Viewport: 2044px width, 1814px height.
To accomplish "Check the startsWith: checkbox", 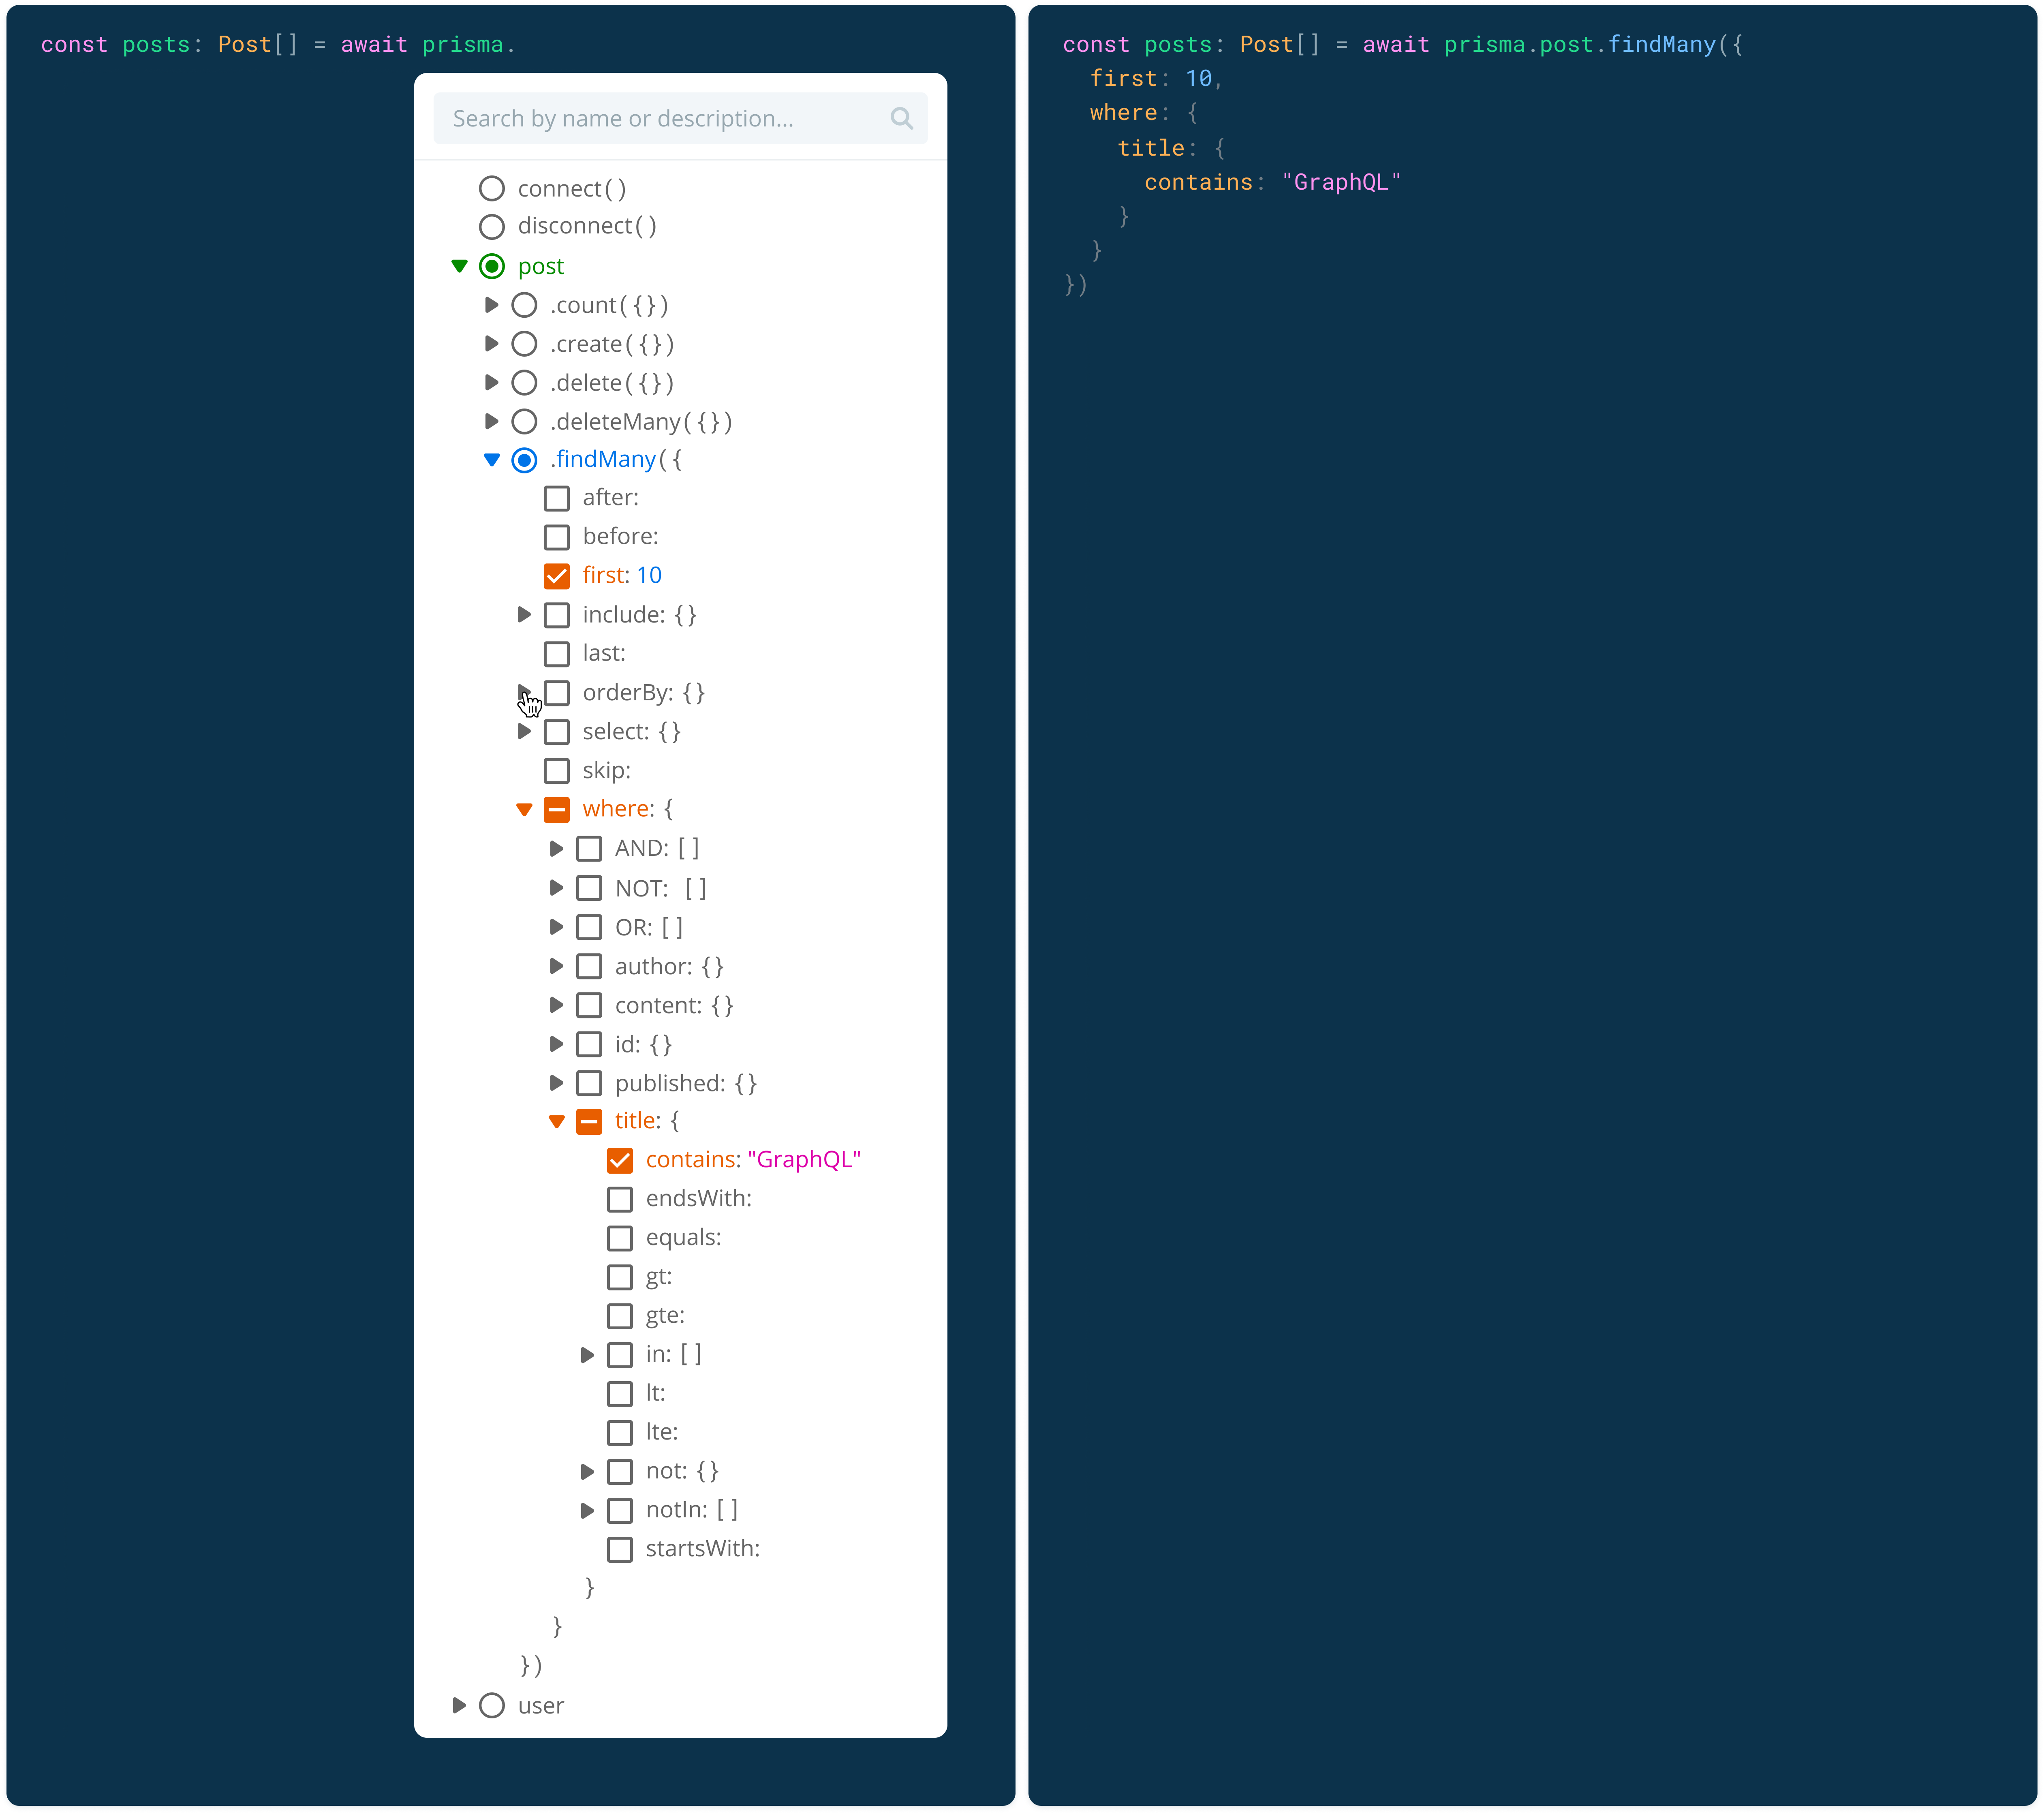I will click(x=620, y=1550).
